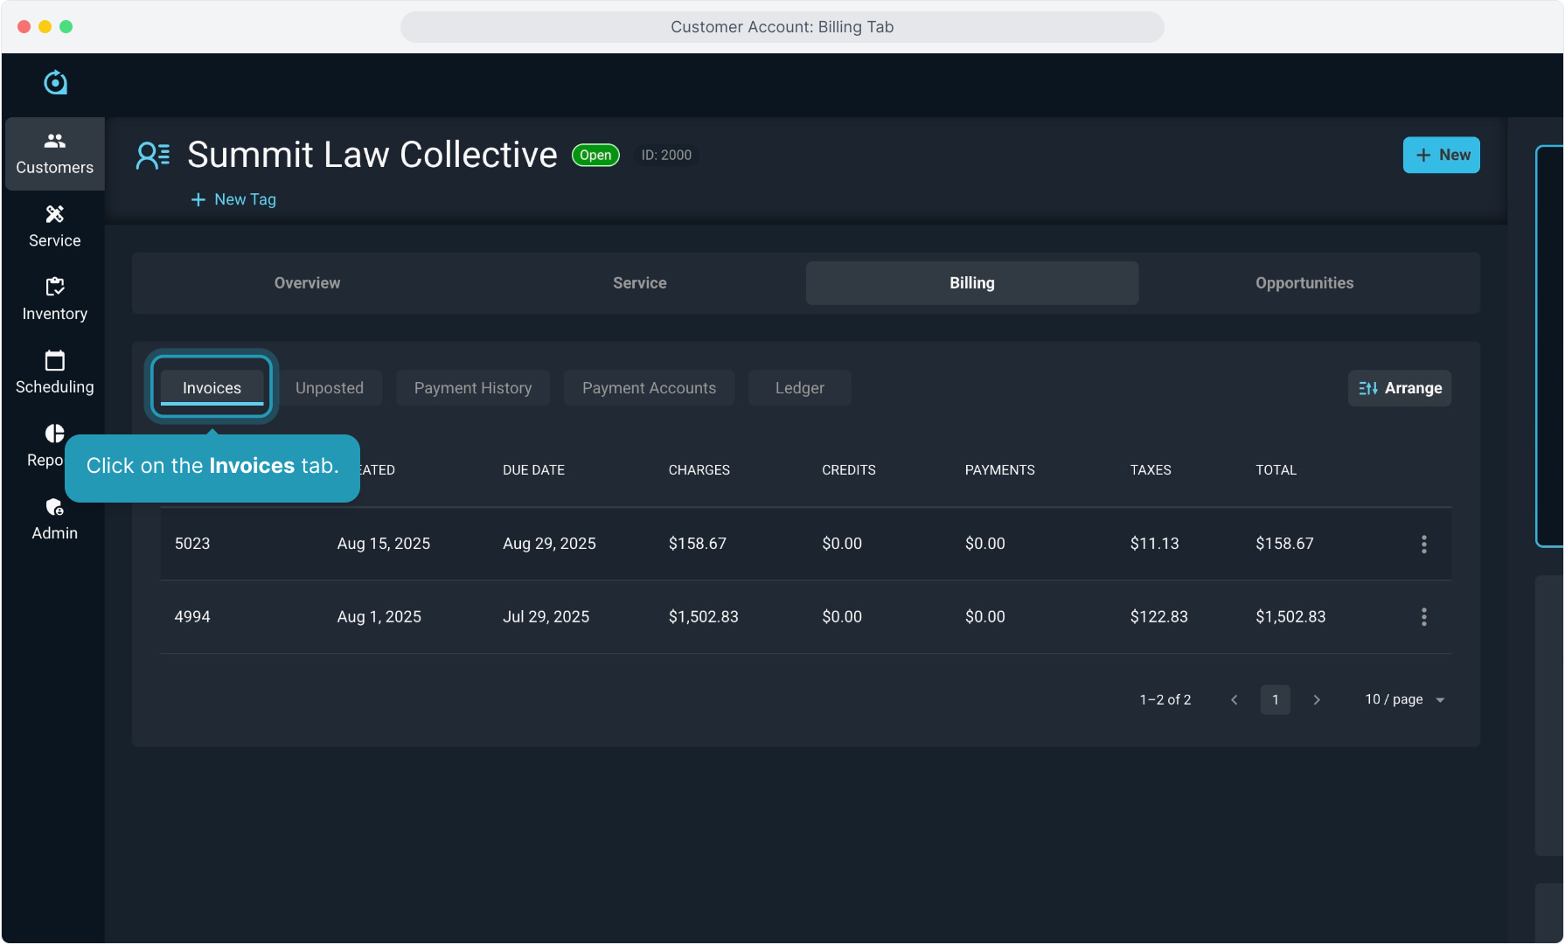Click the app logo icon in top bar
This screenshot has width=1565, height=944.
[x=55, y=83]
